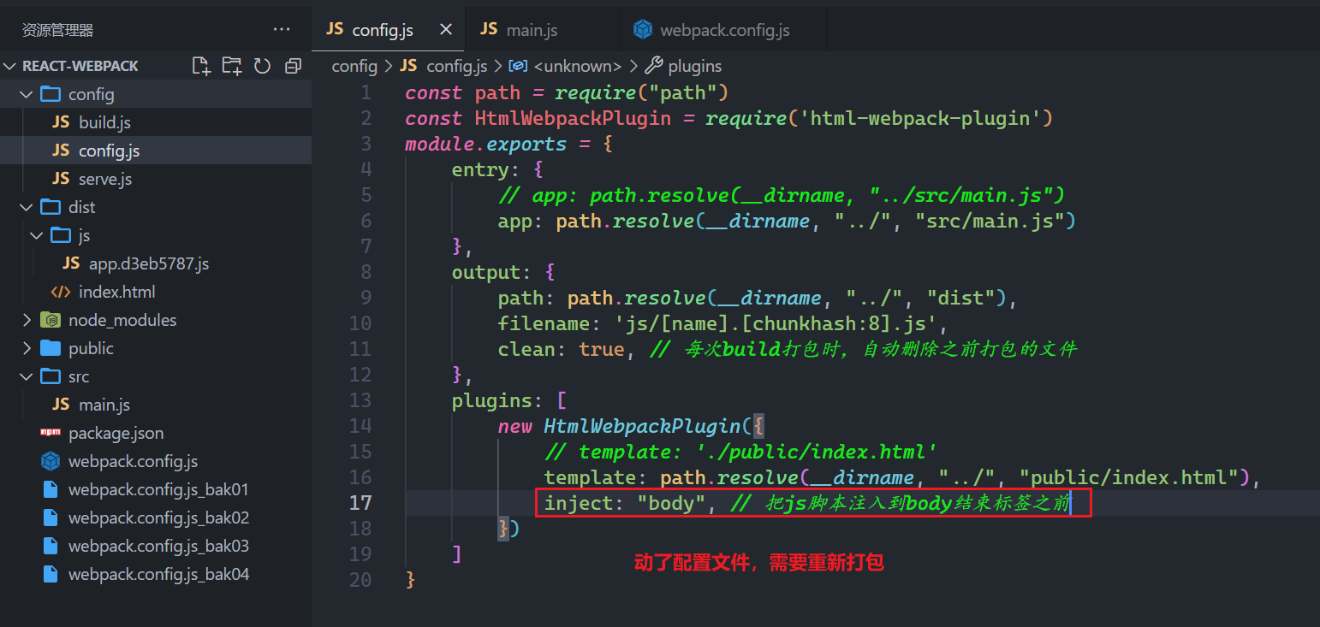Collapse the src folder
Screen dimensions: 1320x627
tap(27, 376)
